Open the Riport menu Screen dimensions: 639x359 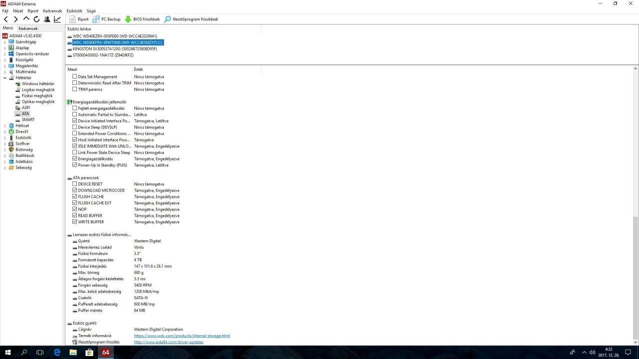pyautogui.click(x=33, y=10)
